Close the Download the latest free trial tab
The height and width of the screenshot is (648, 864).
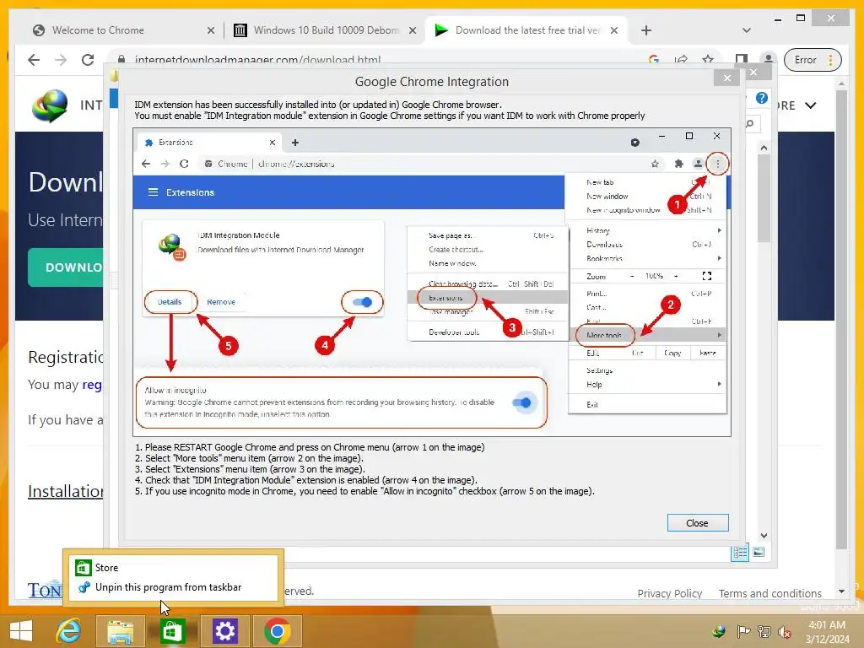pyautogui.click(x=614, y=31)
